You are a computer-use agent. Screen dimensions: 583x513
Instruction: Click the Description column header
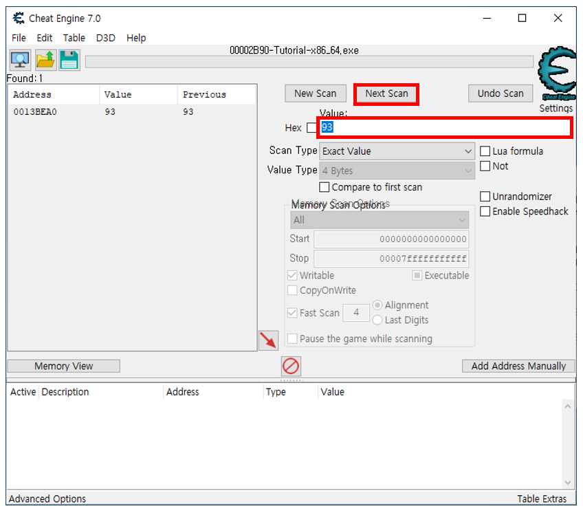click(x=101, y=392)
